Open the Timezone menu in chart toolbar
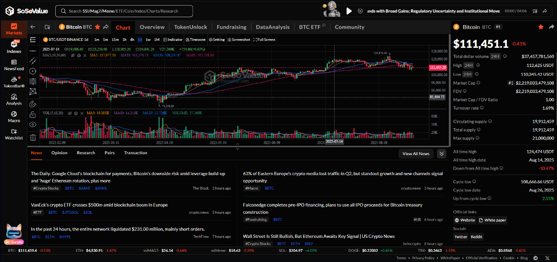Viewport: 557px width, 262px height. (195, 39)
